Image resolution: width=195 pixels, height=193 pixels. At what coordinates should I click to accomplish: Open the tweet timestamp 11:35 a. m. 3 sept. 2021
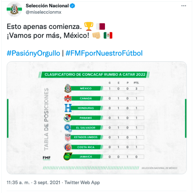(x=33, y=183)
